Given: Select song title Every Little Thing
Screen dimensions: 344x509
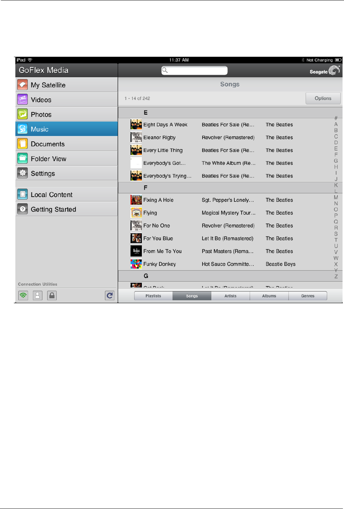Looking at the screenshot, I should coord(163,150).
